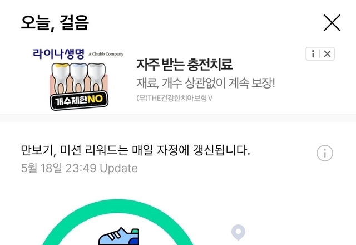Click the tooth with blue filling
Screen dimensions: 356x245
[x=78, y=79]
